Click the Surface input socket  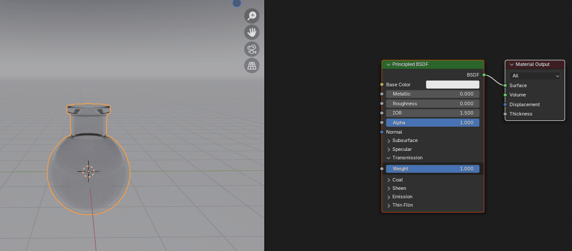coord(505,85)
